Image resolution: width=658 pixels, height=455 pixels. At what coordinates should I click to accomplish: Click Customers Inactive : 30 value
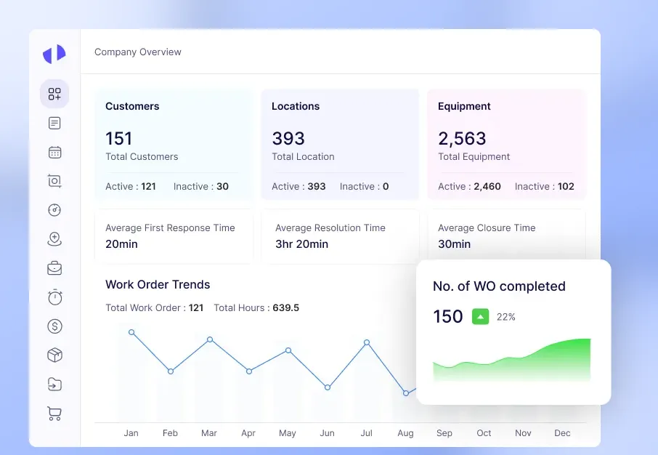click(x=201, y=187)
